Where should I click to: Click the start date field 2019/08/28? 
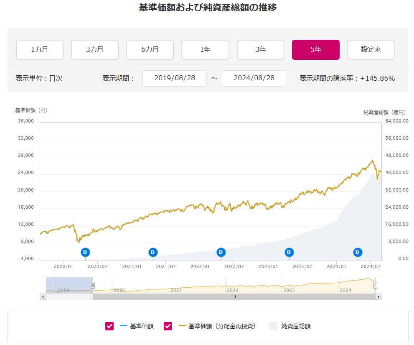[x=175, y=78]
